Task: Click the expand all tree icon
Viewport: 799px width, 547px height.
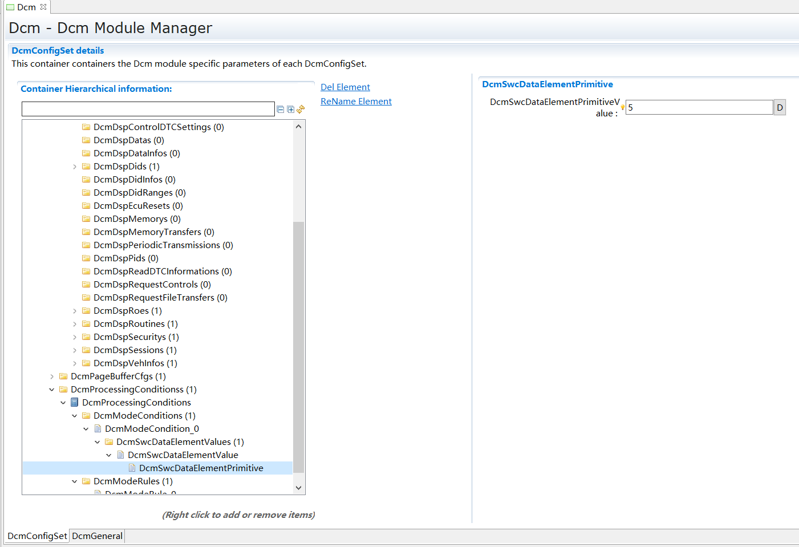Action: click(x=290, y=110)
